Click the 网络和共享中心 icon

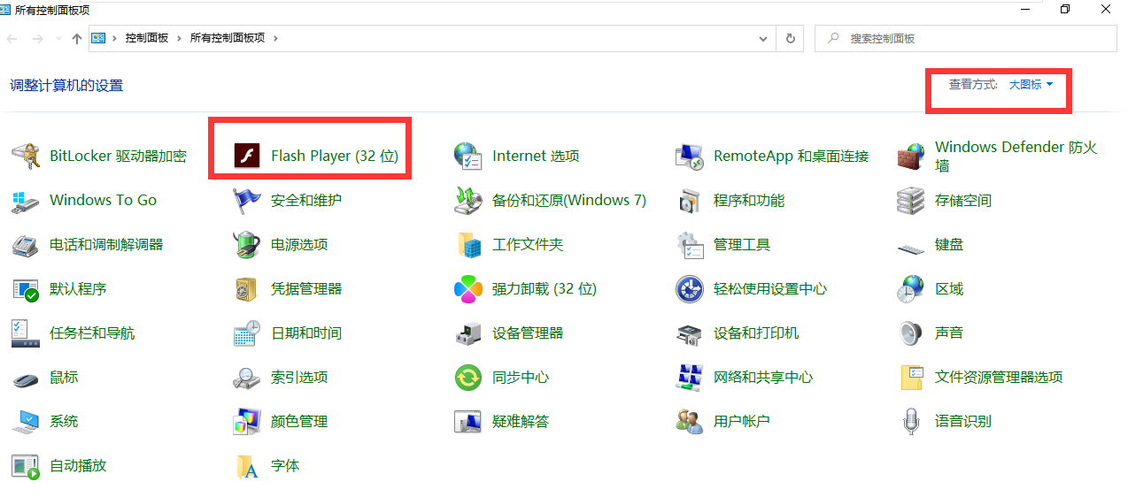point(689,378)
